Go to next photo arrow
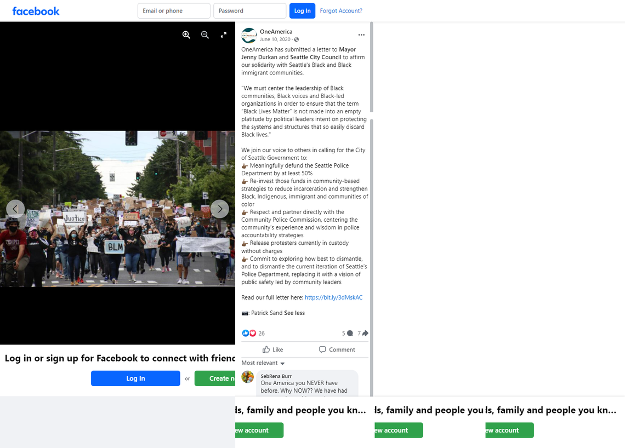 click(220, 209)
